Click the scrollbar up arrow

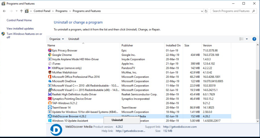[x=258, y=45]
